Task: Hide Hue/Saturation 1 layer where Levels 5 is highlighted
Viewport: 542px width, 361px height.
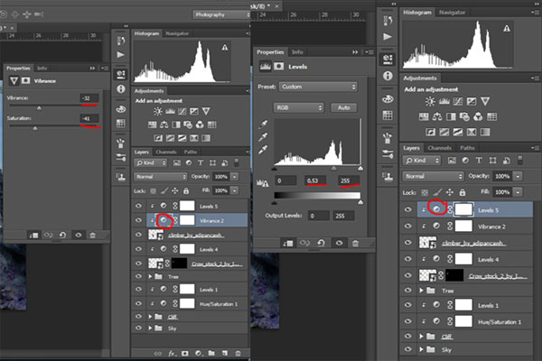Action: pyautogui.click(x=406, y=319)
